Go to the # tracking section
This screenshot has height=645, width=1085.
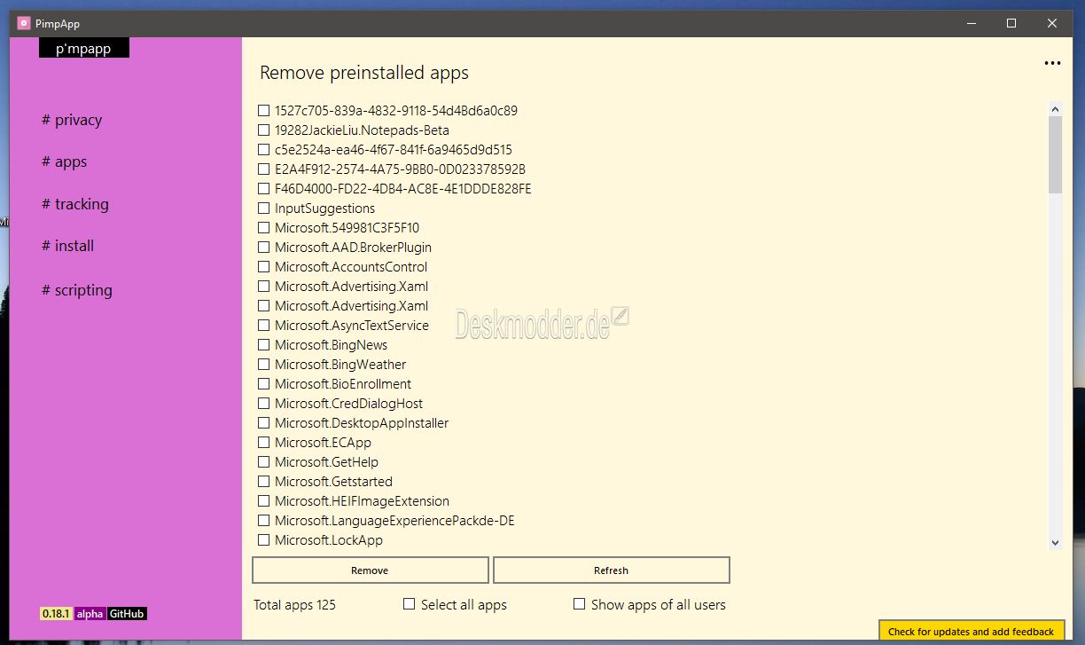tap(75, 204)
